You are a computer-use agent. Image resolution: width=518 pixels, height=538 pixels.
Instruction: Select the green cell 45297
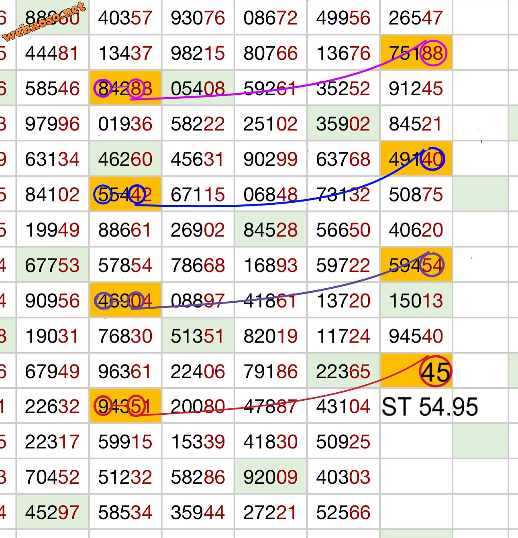click(x=53, y=512)
